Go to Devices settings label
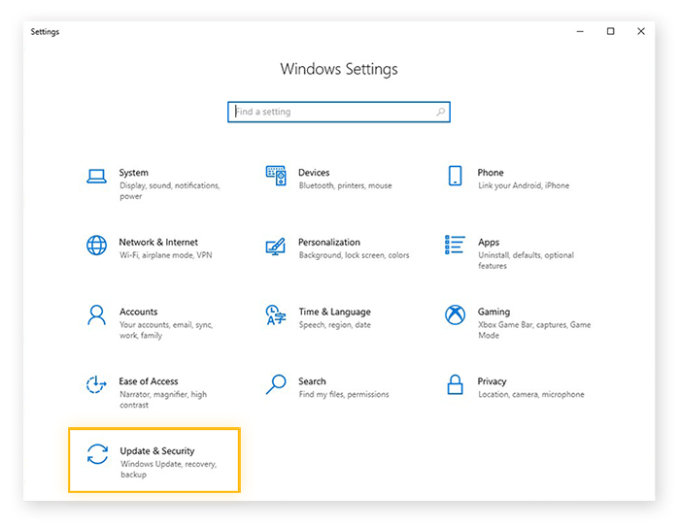680x527 pixels. click(x=314, y=173)
